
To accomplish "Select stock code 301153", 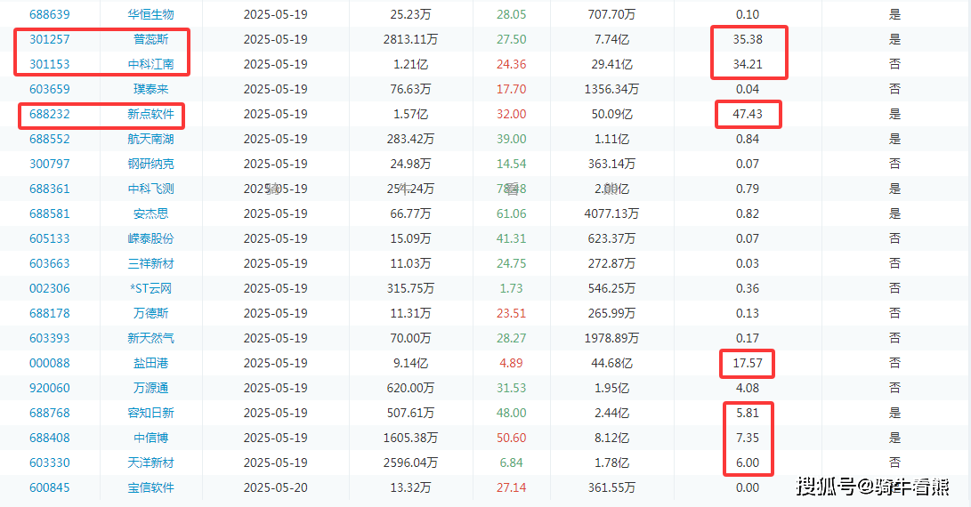I will coord(50,64).
